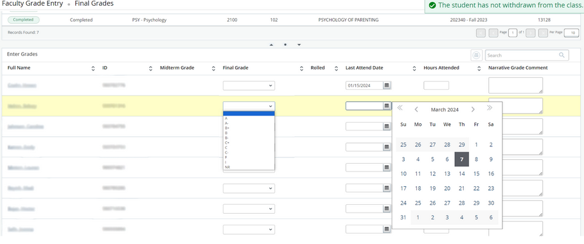584x244 pixels.
Task: Collapse panel with the up triangle handle
Action: click(271, 45)
